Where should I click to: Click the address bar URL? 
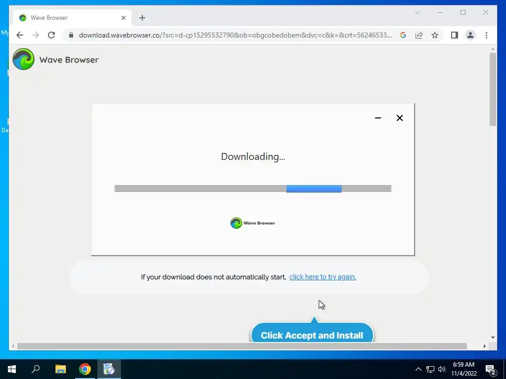[235, 35]
